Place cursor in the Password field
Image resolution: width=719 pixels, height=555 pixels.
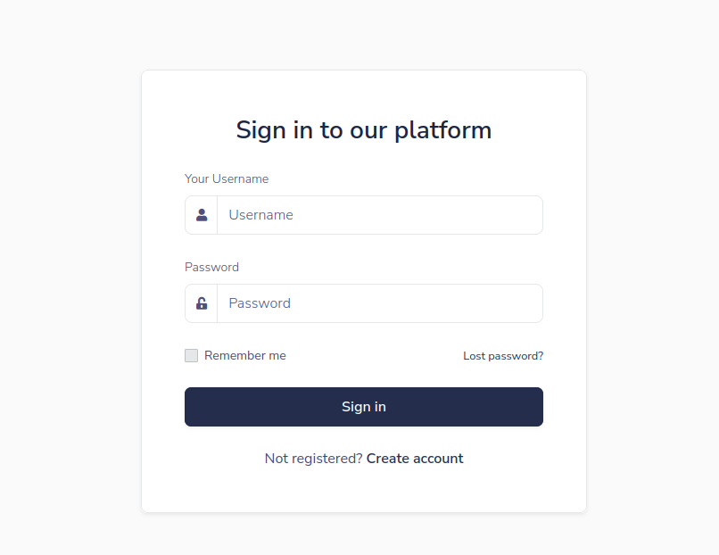point(380,303)
